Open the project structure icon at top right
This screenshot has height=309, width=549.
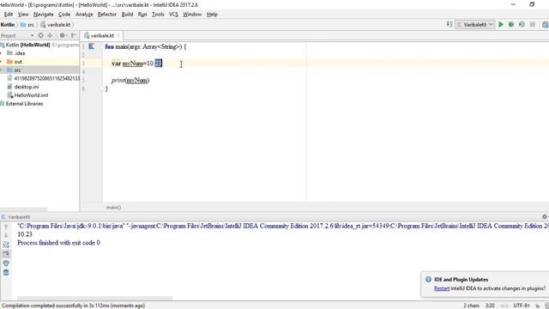coord(546,25)
